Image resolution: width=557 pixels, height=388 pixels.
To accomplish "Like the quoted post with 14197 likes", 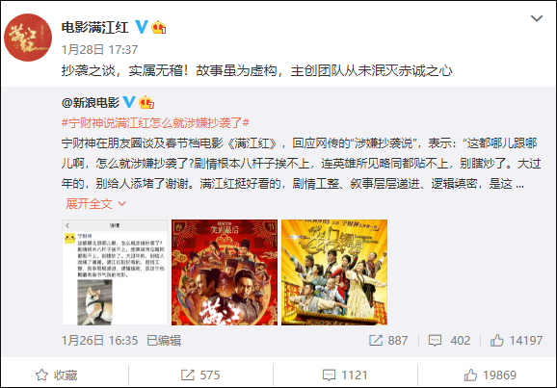I will pos(496,341).
